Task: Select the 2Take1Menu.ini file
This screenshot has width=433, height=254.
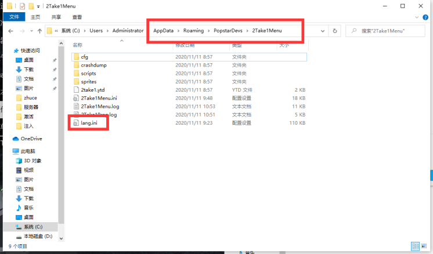Action: pyautogui.click(x=189, y=98)
